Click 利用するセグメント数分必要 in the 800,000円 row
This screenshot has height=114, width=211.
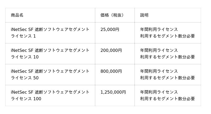tap(167, 78)
